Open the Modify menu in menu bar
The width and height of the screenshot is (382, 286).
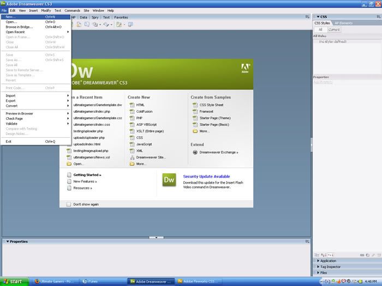(46, 11)
